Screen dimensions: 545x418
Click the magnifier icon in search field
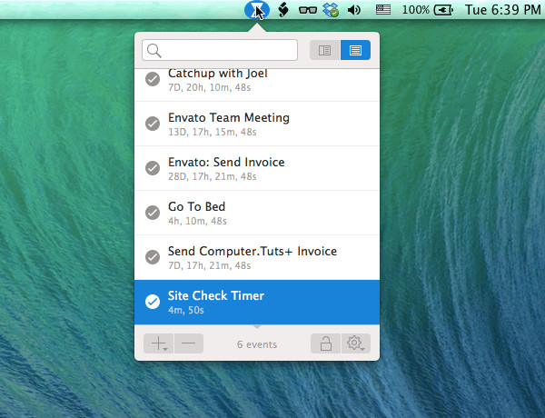pos(154,51)
